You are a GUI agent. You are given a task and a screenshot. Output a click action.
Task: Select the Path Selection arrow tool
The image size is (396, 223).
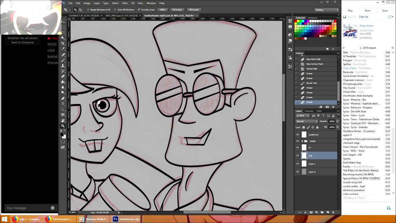pos(63,109)
